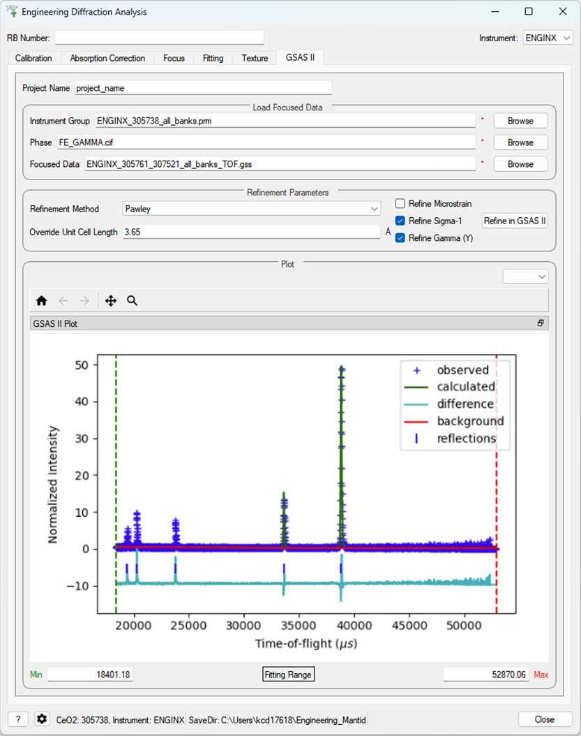Click the Home reset view icon
This screenshot has height=736, width=581.
pos(42,300)
